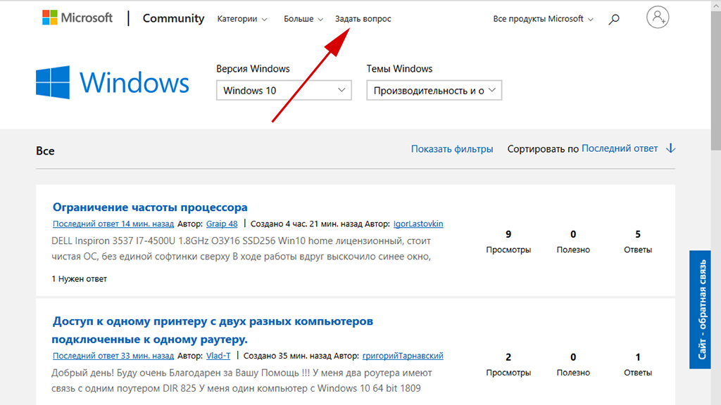Click the 9 Просмотры count
This screenshot has height=405, width=721.
click(x=508, y=242)
